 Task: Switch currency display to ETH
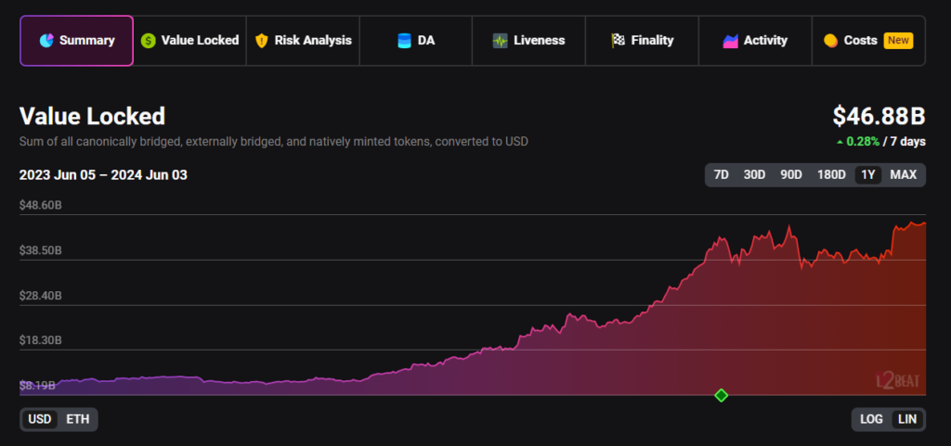[x=78, y=419]
